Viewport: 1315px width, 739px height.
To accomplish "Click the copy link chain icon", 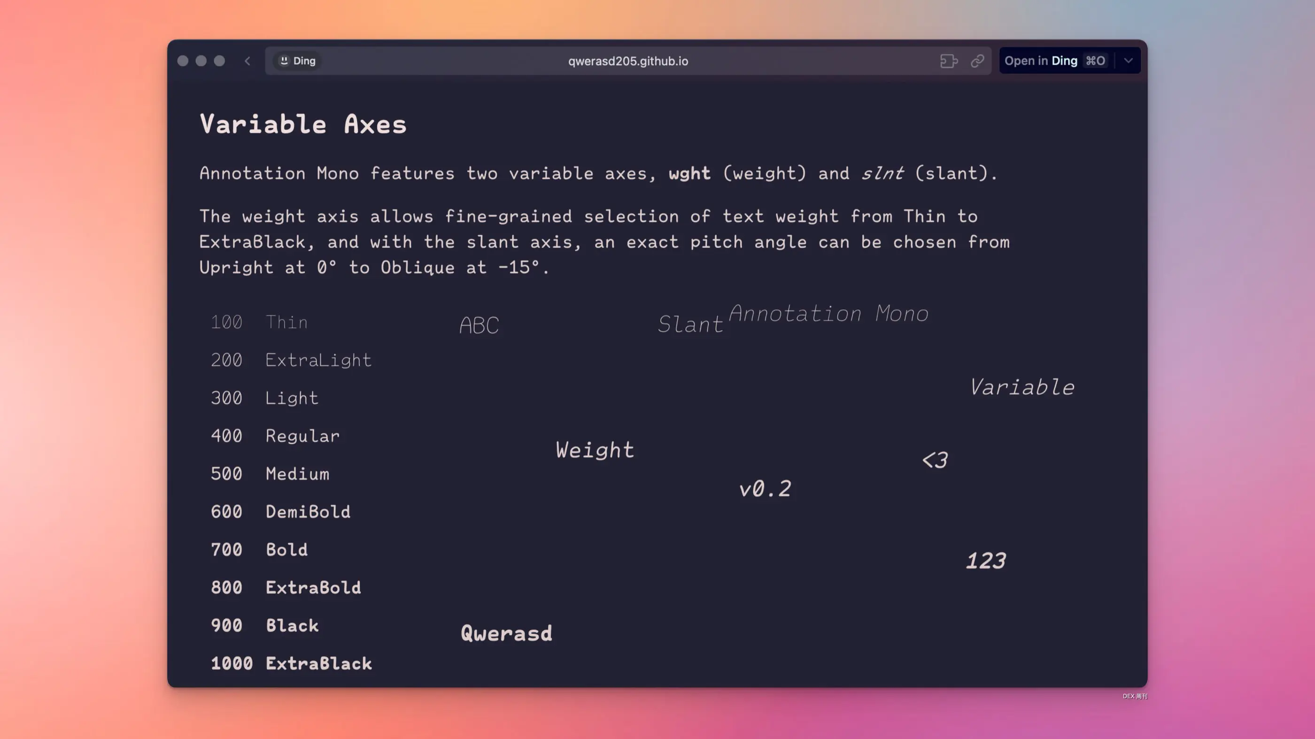I will (977, 61).
